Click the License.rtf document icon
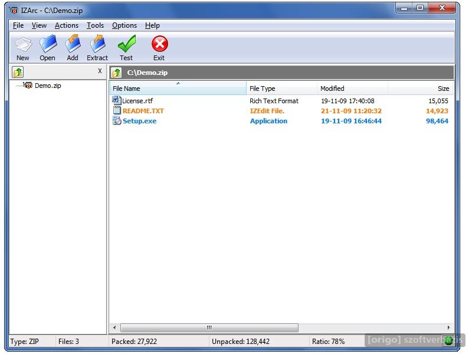 click(x=116, y=100)
